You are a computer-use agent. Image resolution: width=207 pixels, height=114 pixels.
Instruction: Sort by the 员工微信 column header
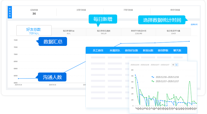pos(98,50)
